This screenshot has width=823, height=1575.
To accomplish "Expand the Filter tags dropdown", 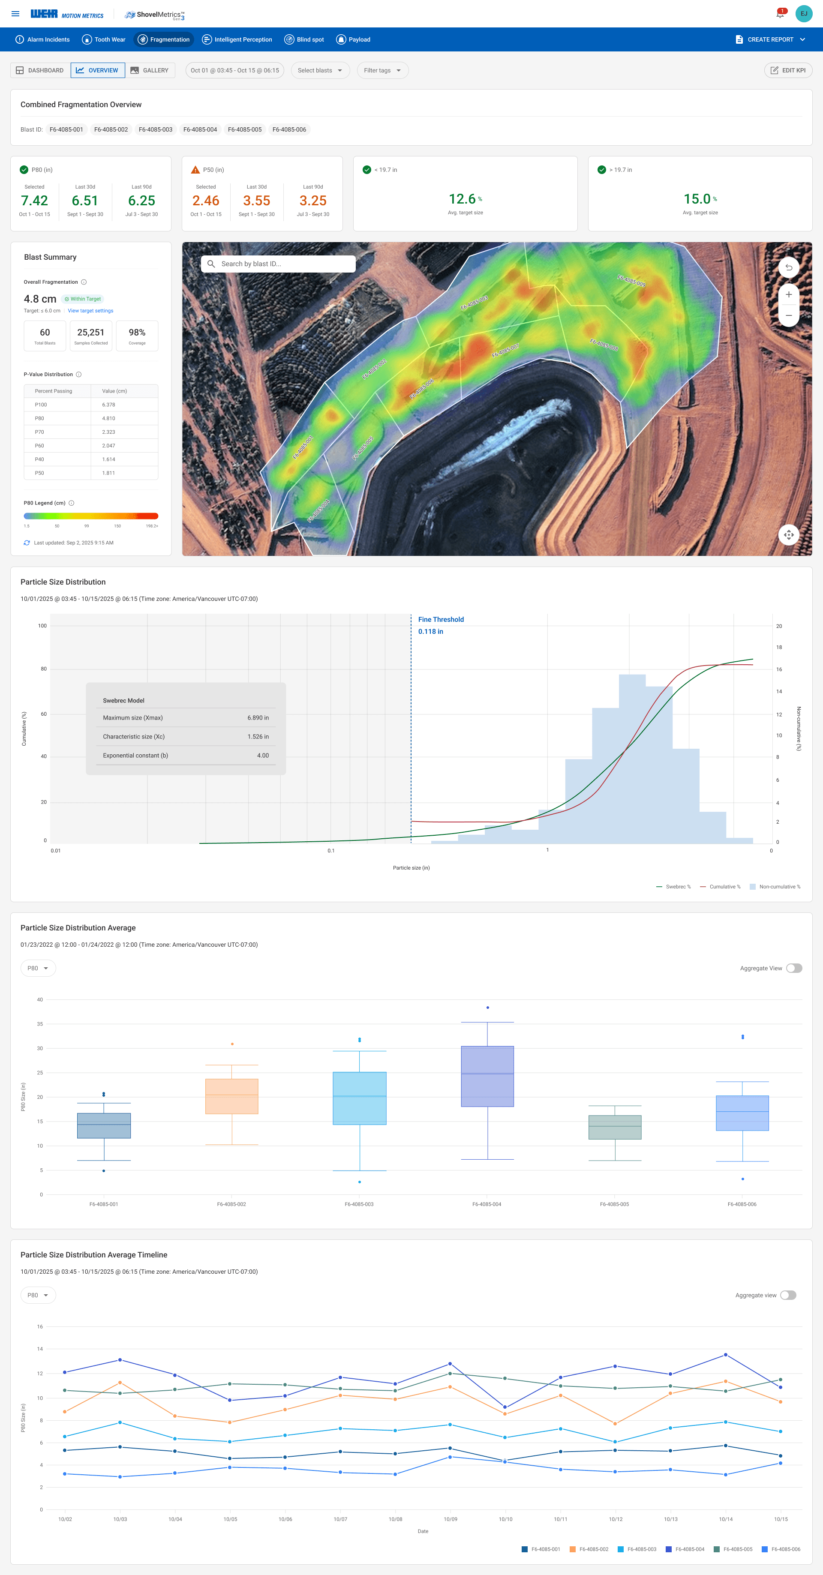I will [383, 70].
